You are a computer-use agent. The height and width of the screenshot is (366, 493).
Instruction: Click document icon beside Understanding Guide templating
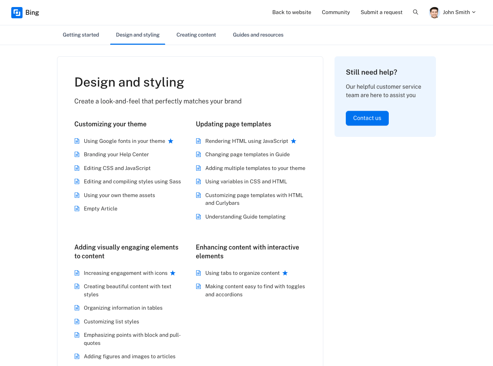[x=199, y=217]
